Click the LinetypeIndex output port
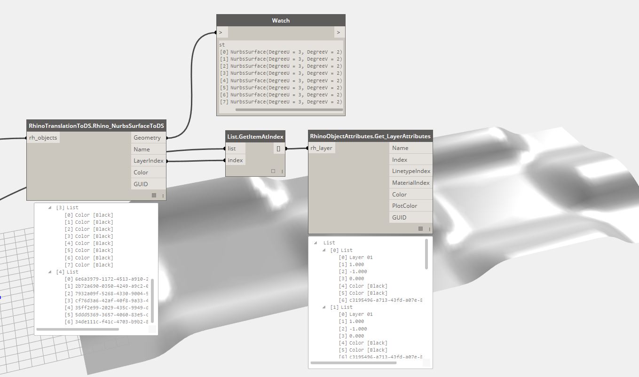The height and width of the screenshot is (377, 639). 410,171
